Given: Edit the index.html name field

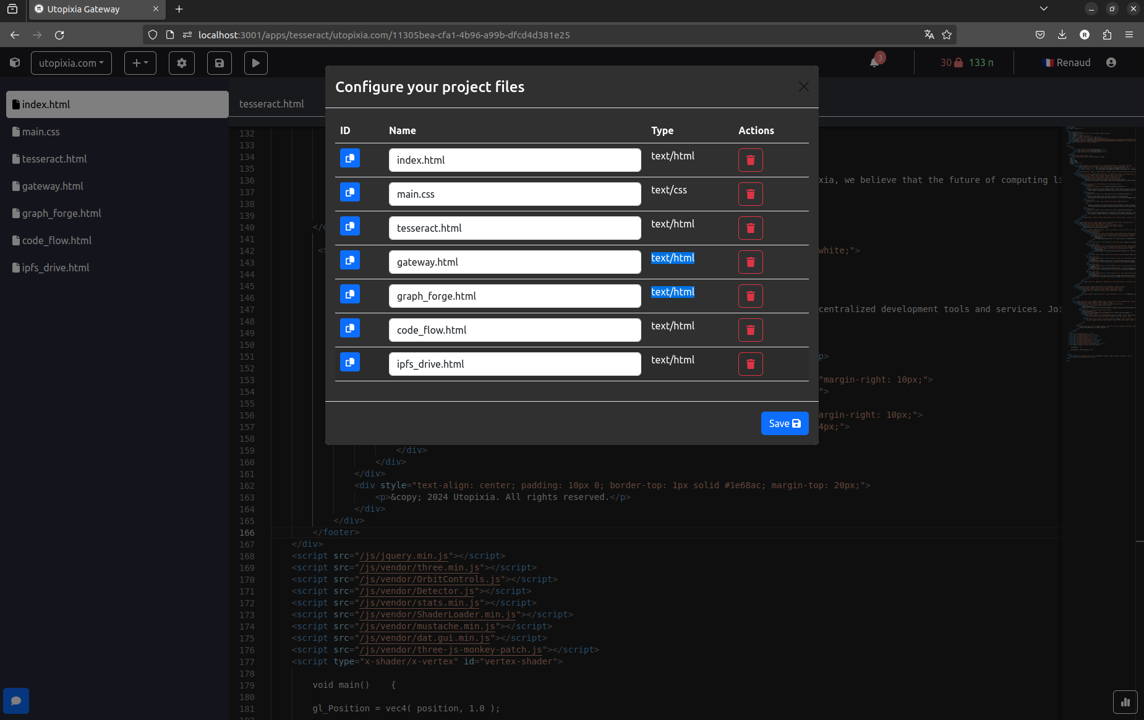Looking at the screenshot, I should [x=515, y=160].
